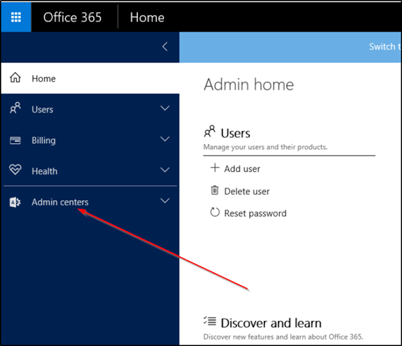Image resolution: width=402 pixels, height=346 pixels.
Task: Click the circular reset icon beside Reset password
Action: tap(215, 212)
